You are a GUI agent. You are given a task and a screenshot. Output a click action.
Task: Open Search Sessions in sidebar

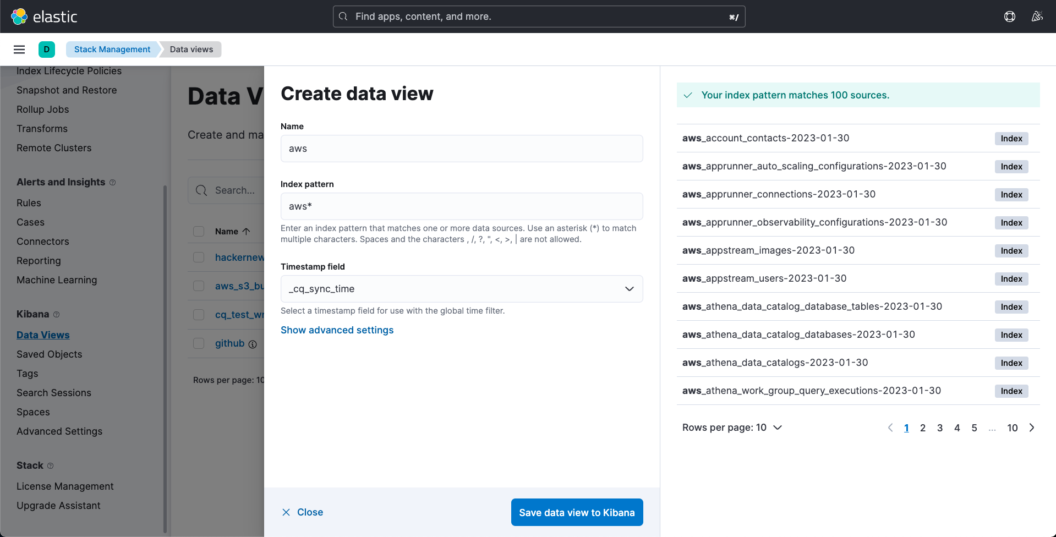54,393
